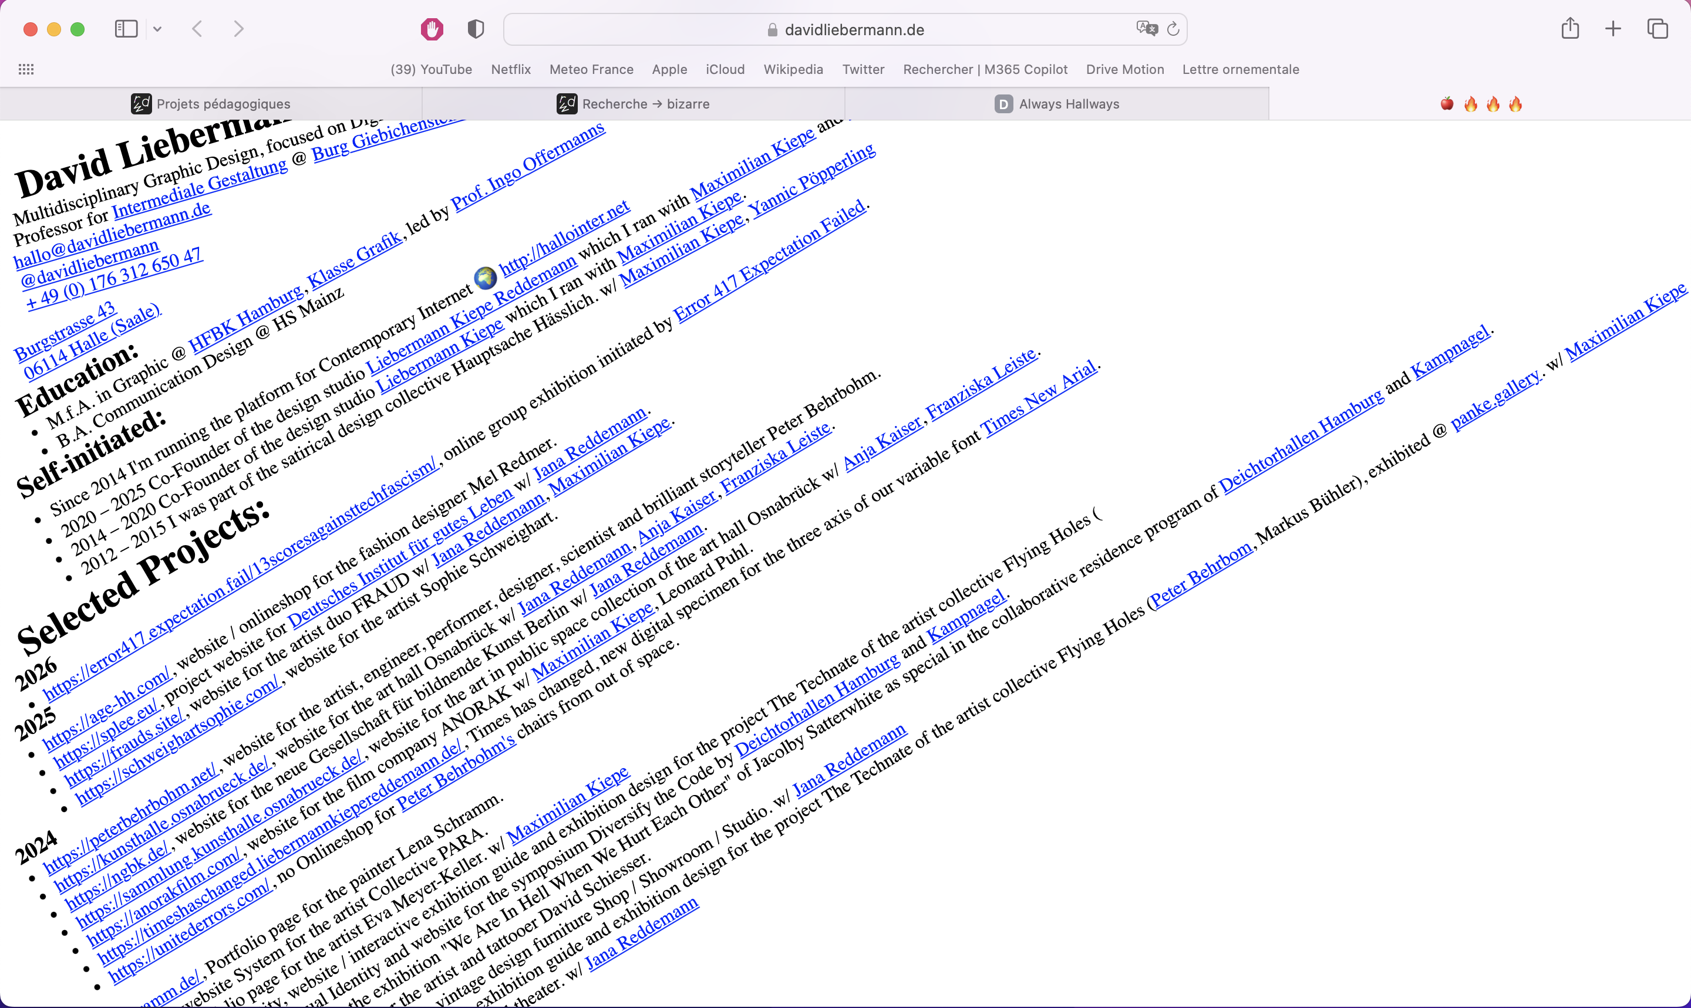Go forward to the next page

(x=238, y=29)
